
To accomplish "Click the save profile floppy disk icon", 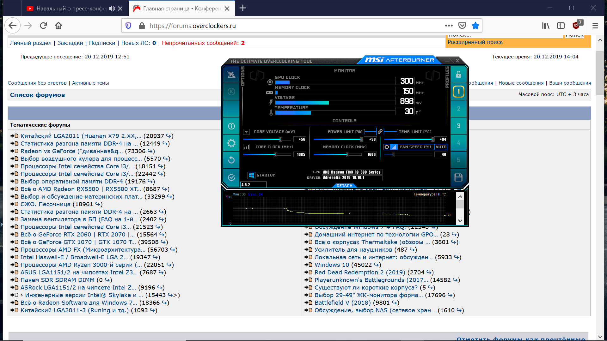I will 458,177.
